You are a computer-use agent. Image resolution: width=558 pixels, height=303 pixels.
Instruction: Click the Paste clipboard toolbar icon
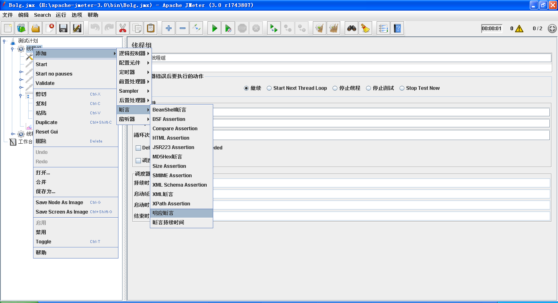(151, 28)
